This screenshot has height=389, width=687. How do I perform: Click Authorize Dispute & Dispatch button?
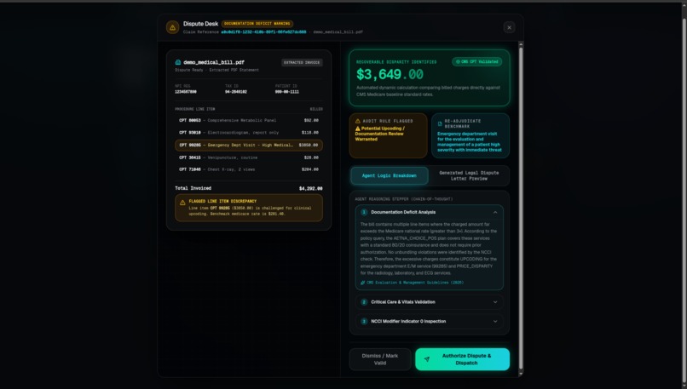click(462, 359)
